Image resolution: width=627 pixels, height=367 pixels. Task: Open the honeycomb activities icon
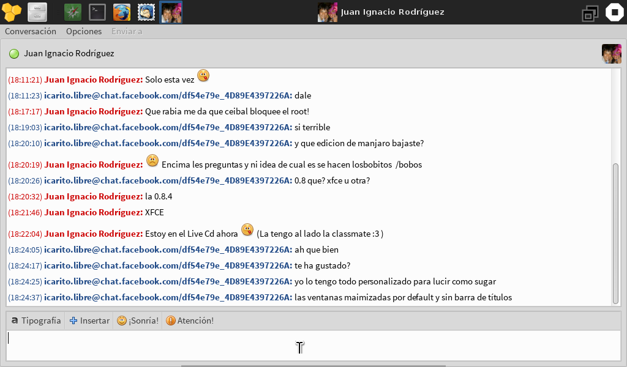click(12, 12)
